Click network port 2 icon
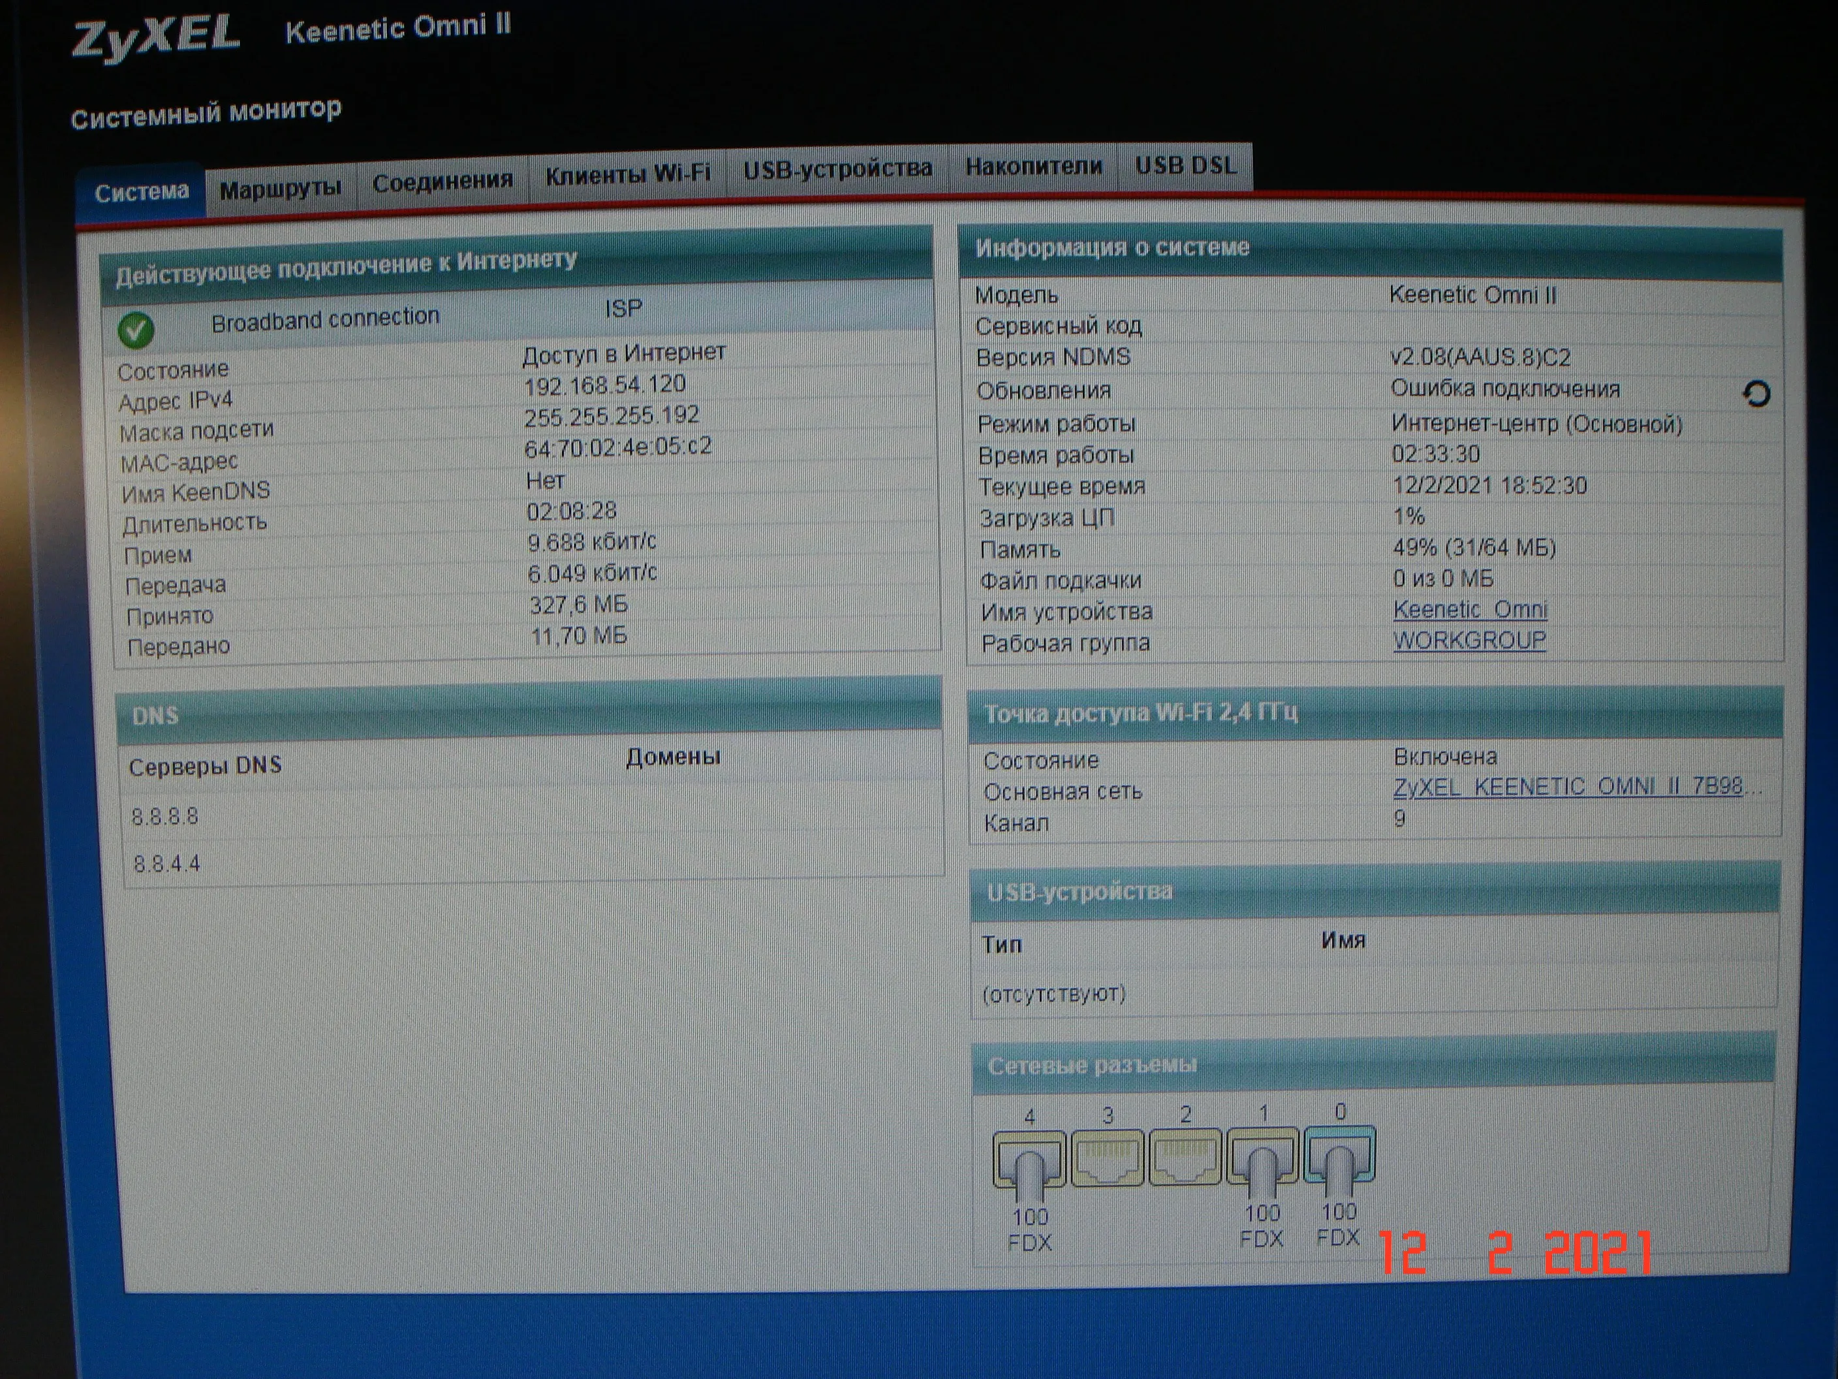The height and width of the screenshot is (1379, 1838). point(1185,1156)
